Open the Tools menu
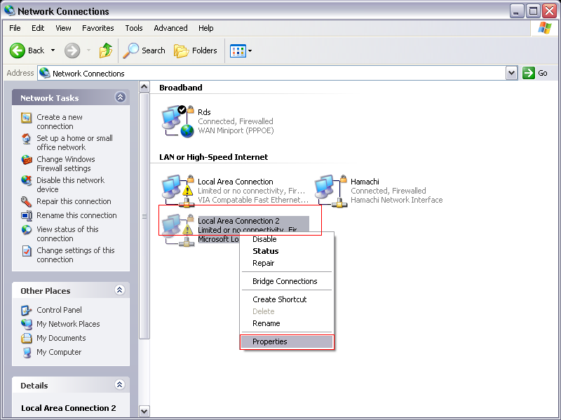 [x=134, y=28]
